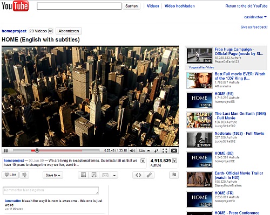Image resolution: width=270 pixels, height=215 pixels.
Task: Share the video via email icon
Action: pyautogui.click(x=105, y=175)
